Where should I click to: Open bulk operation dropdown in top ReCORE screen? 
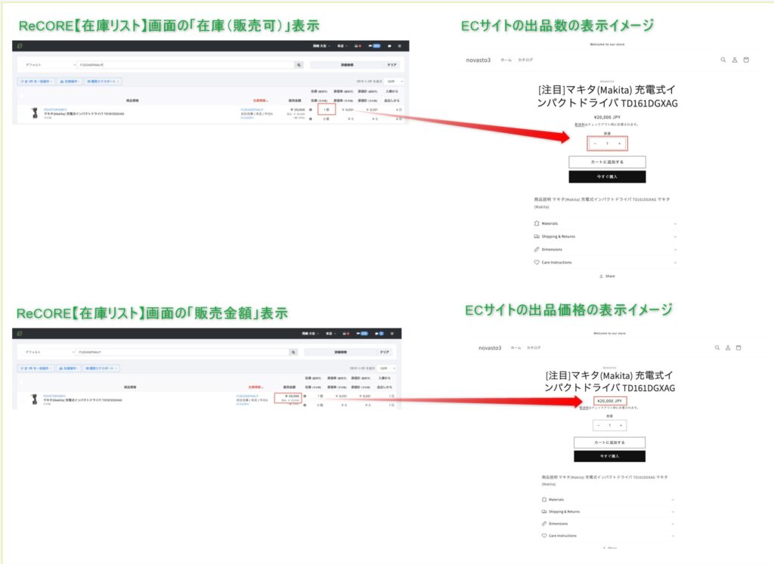tap(36, 82)
